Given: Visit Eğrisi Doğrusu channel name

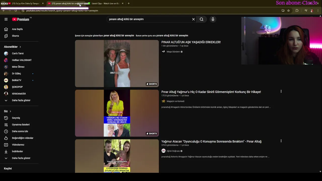Looking at the screenshot, I should point(173,151).
